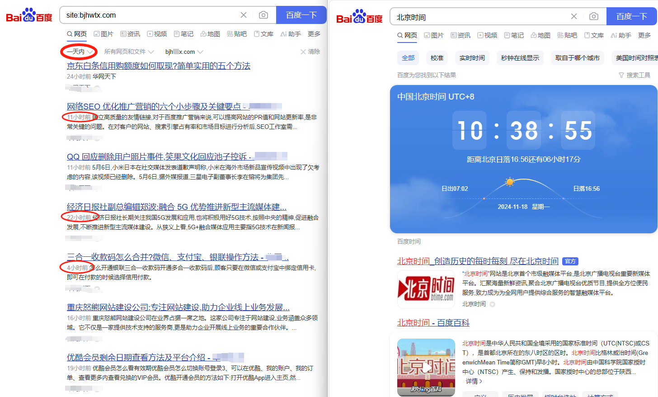Clear the site:bjhwtx.com search box
Image resolution: width=658 pixels, height=397 pixels.
tap(244, 15)
